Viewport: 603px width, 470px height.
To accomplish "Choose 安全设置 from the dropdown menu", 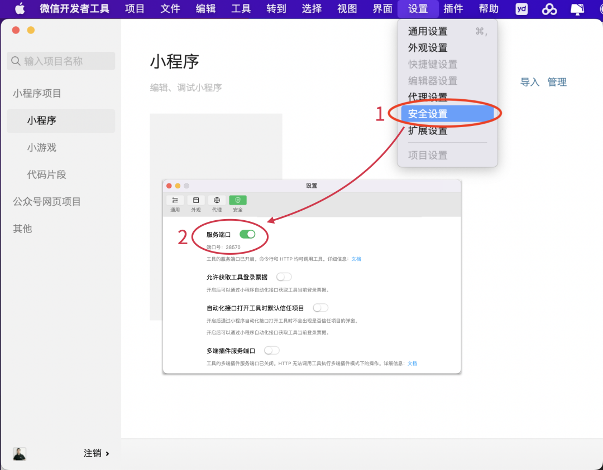I will [447, 114].
